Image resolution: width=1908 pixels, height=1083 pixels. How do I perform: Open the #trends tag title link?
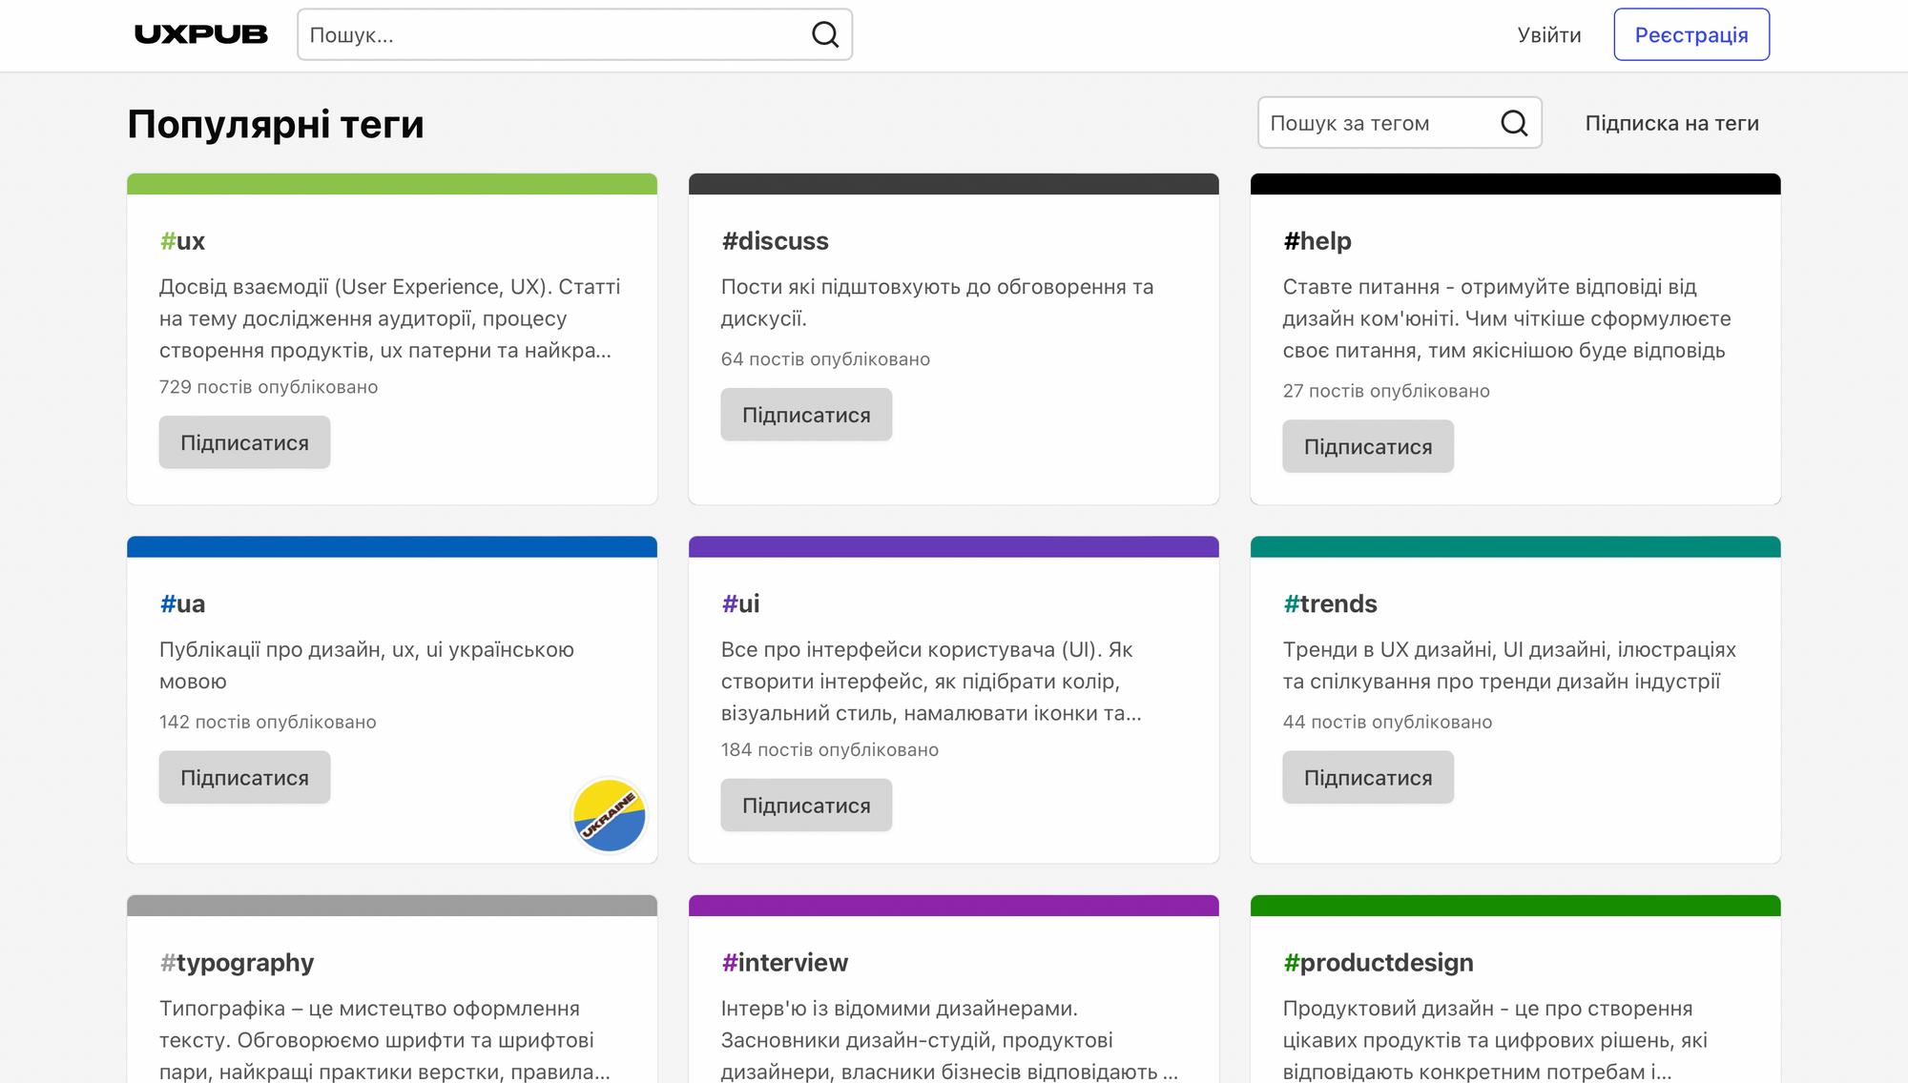[1330, 603]
